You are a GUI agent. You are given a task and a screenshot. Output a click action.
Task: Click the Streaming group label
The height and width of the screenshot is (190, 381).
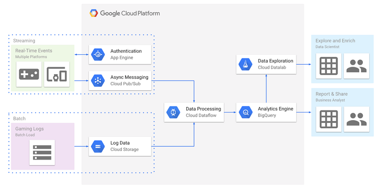coord(24,41)
